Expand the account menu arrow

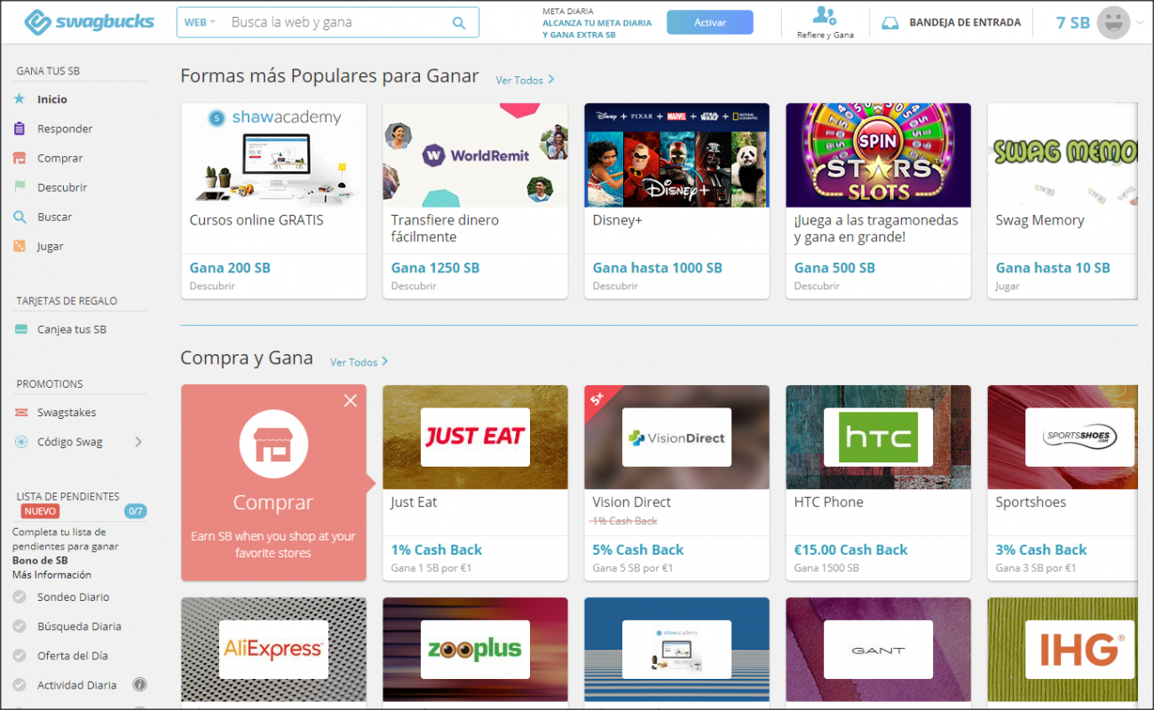click(x=1140, y=23)
